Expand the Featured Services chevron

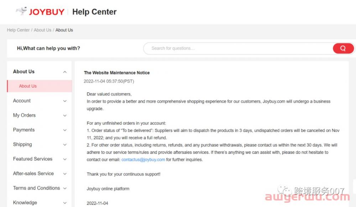[65, 159]
